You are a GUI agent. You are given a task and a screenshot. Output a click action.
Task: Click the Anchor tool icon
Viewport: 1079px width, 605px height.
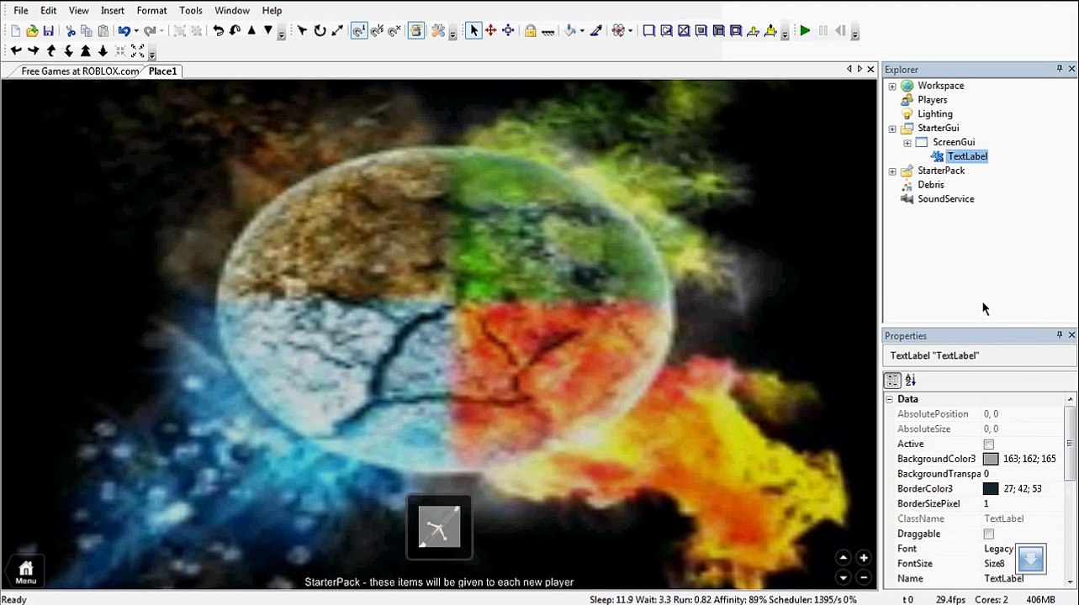click(548, 31)
